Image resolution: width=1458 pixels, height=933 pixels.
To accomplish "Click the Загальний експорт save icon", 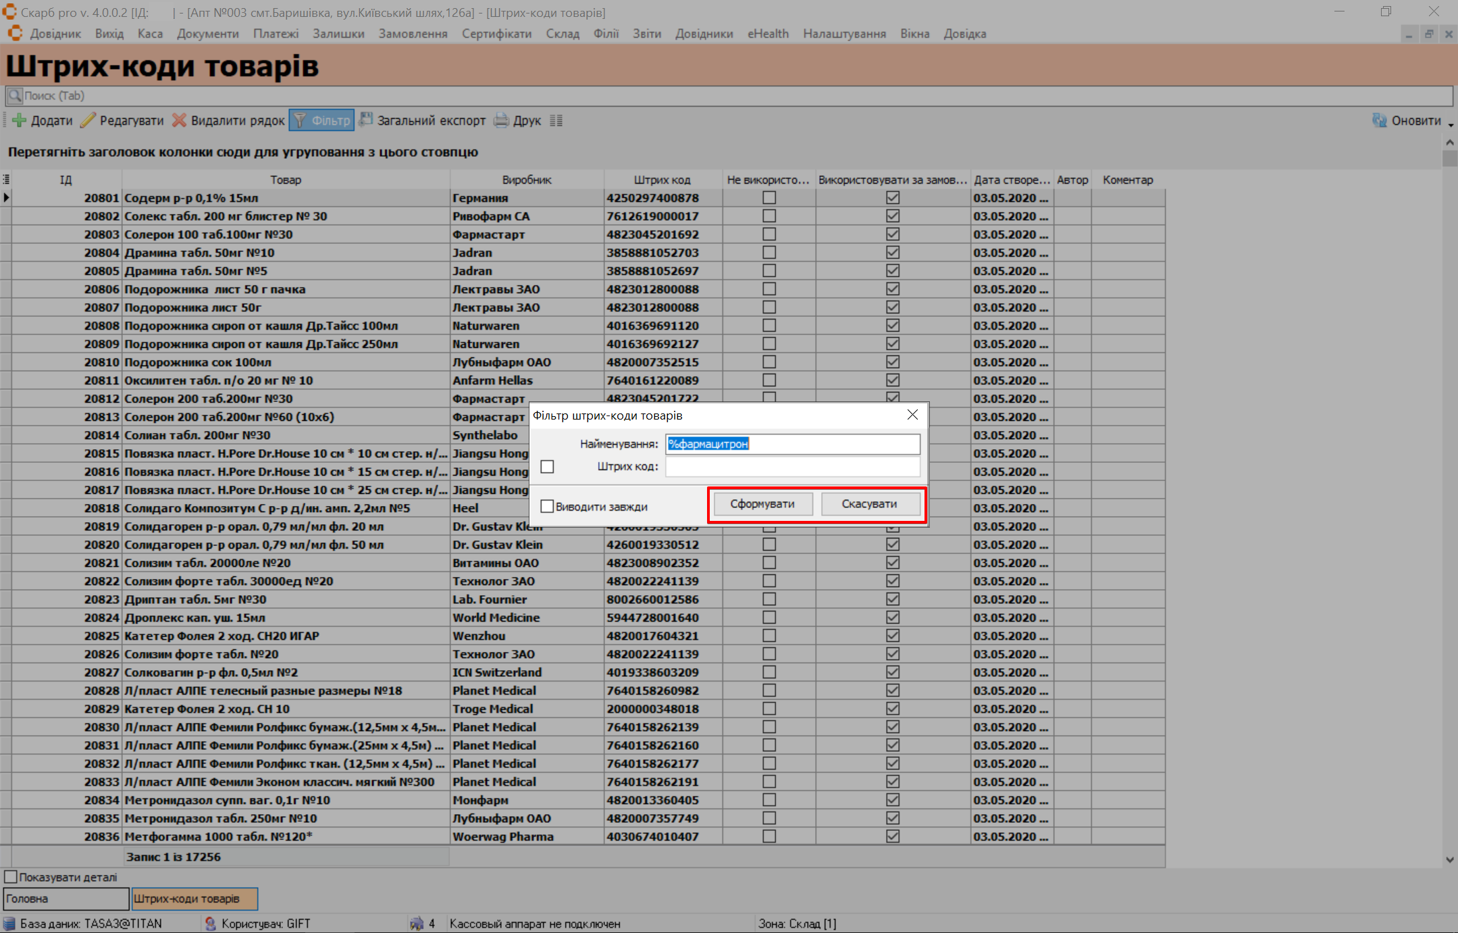I will [x=366, y=120].
